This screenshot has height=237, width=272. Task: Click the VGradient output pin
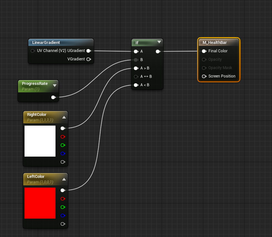[x=89, y=59]
